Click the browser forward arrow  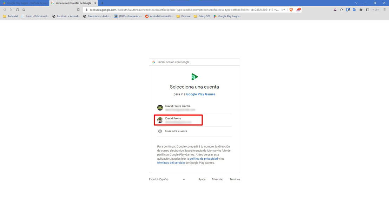pyautogui.click(x=11, y=10)
